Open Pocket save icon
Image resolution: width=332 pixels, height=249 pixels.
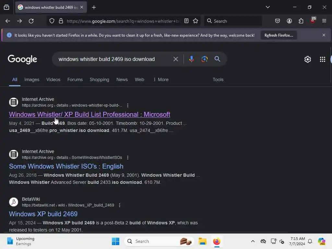click(278, 21)
